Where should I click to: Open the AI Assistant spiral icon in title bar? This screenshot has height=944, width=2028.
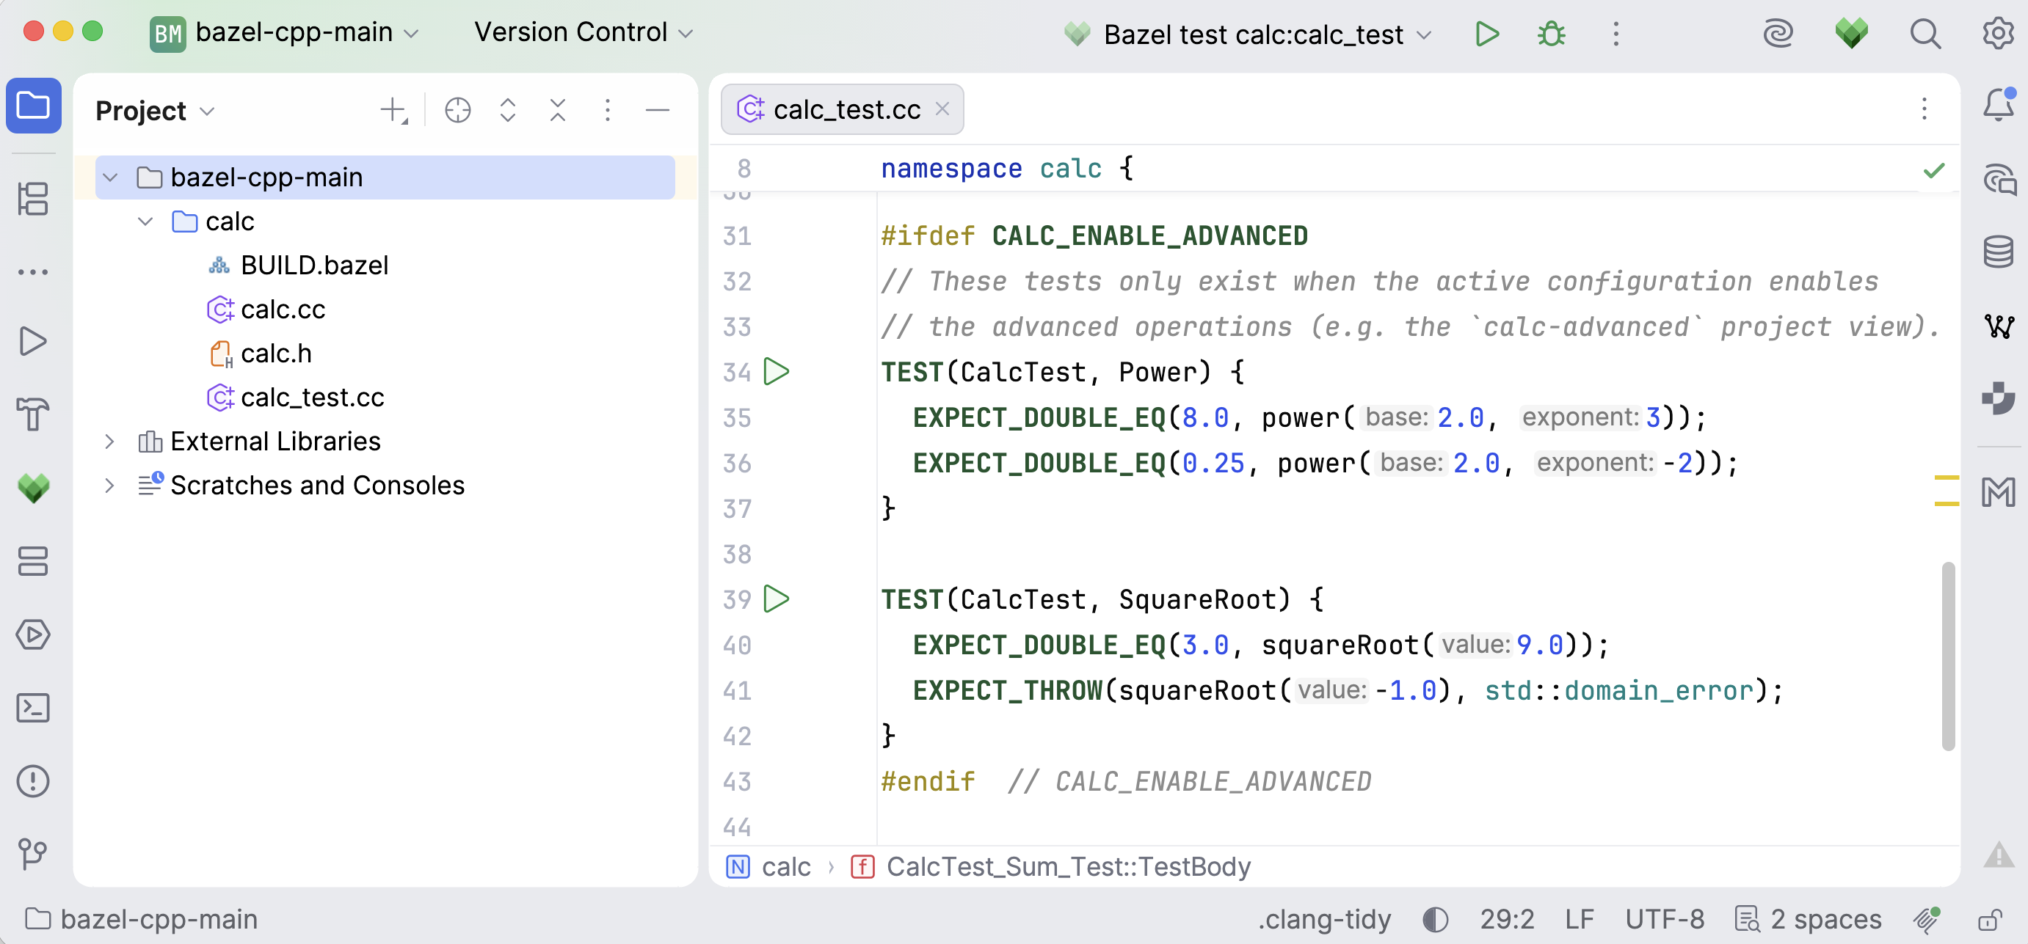1778,34
